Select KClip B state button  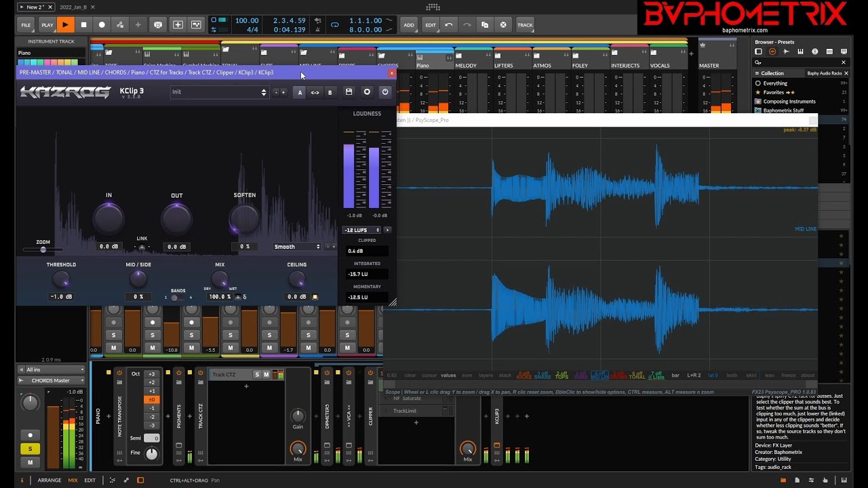tap(330, 92)
